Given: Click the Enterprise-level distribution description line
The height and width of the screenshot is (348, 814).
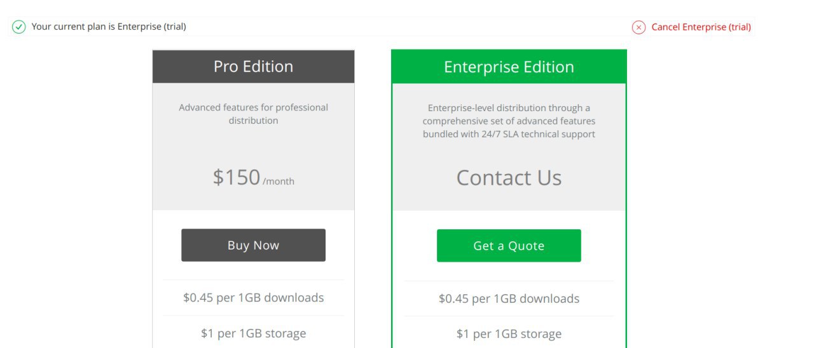Looking at the screenshot, I should click(x=509, y=108).
